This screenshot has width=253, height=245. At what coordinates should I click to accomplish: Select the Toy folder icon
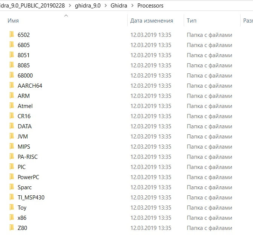coord(12,207)
